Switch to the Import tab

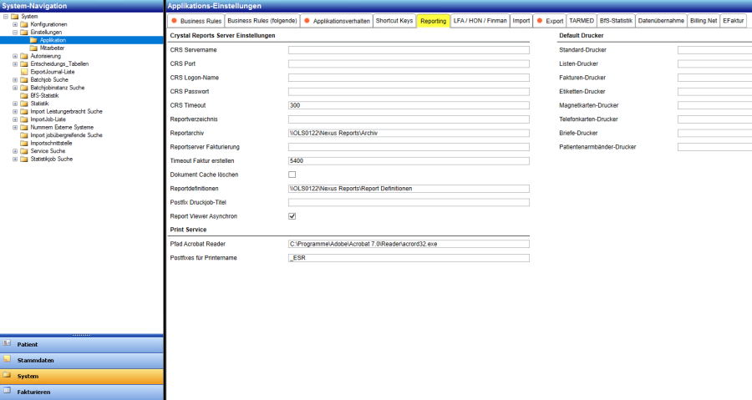[521, 21]
